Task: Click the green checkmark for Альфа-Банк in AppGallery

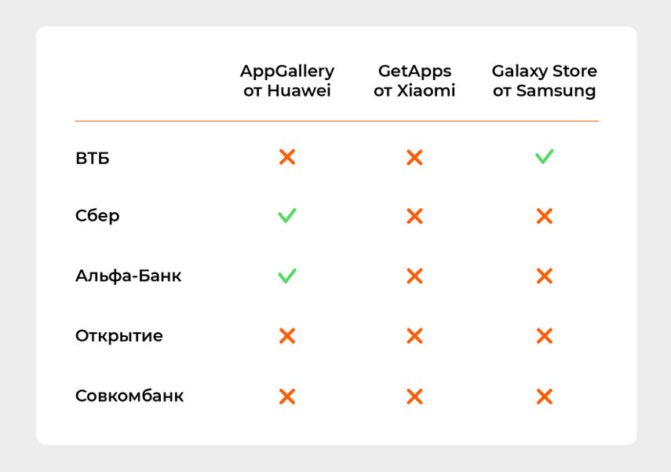Action: pyautogui.click(x=287, y=276)
